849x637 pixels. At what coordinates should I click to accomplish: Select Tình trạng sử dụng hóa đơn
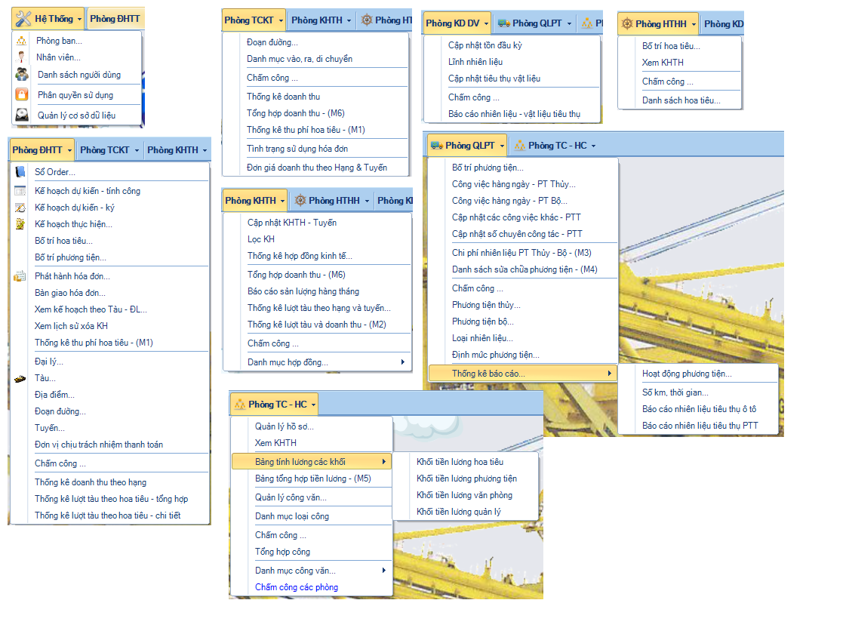tap(297, 149)
